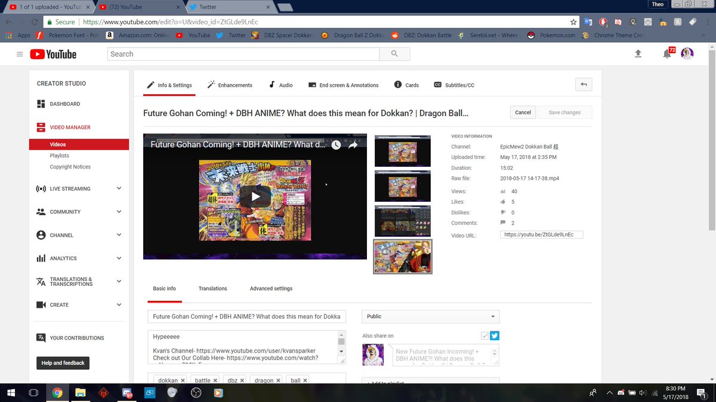Open Playlists in sidebar
This screenshot has width=716, height=402.
pos(59,155)
